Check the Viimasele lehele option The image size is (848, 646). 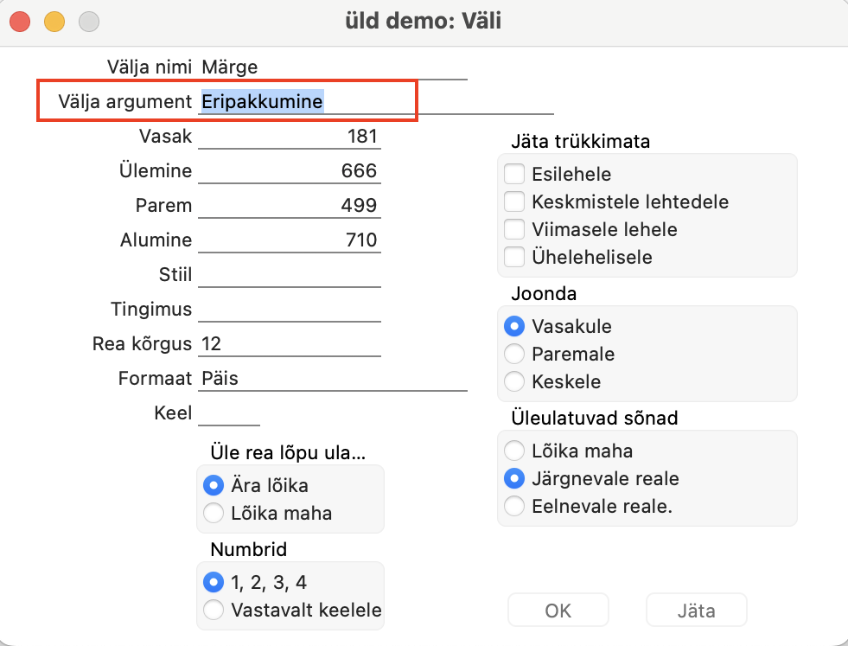[x=514, y=229]
